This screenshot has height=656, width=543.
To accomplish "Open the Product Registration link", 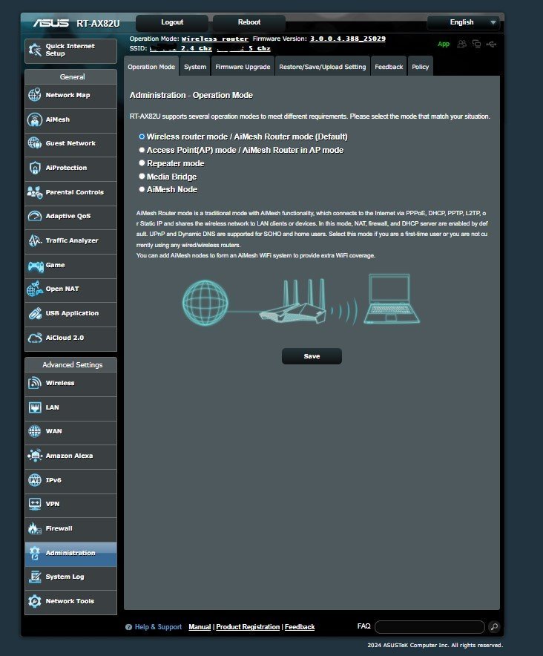I will [248, 627].
